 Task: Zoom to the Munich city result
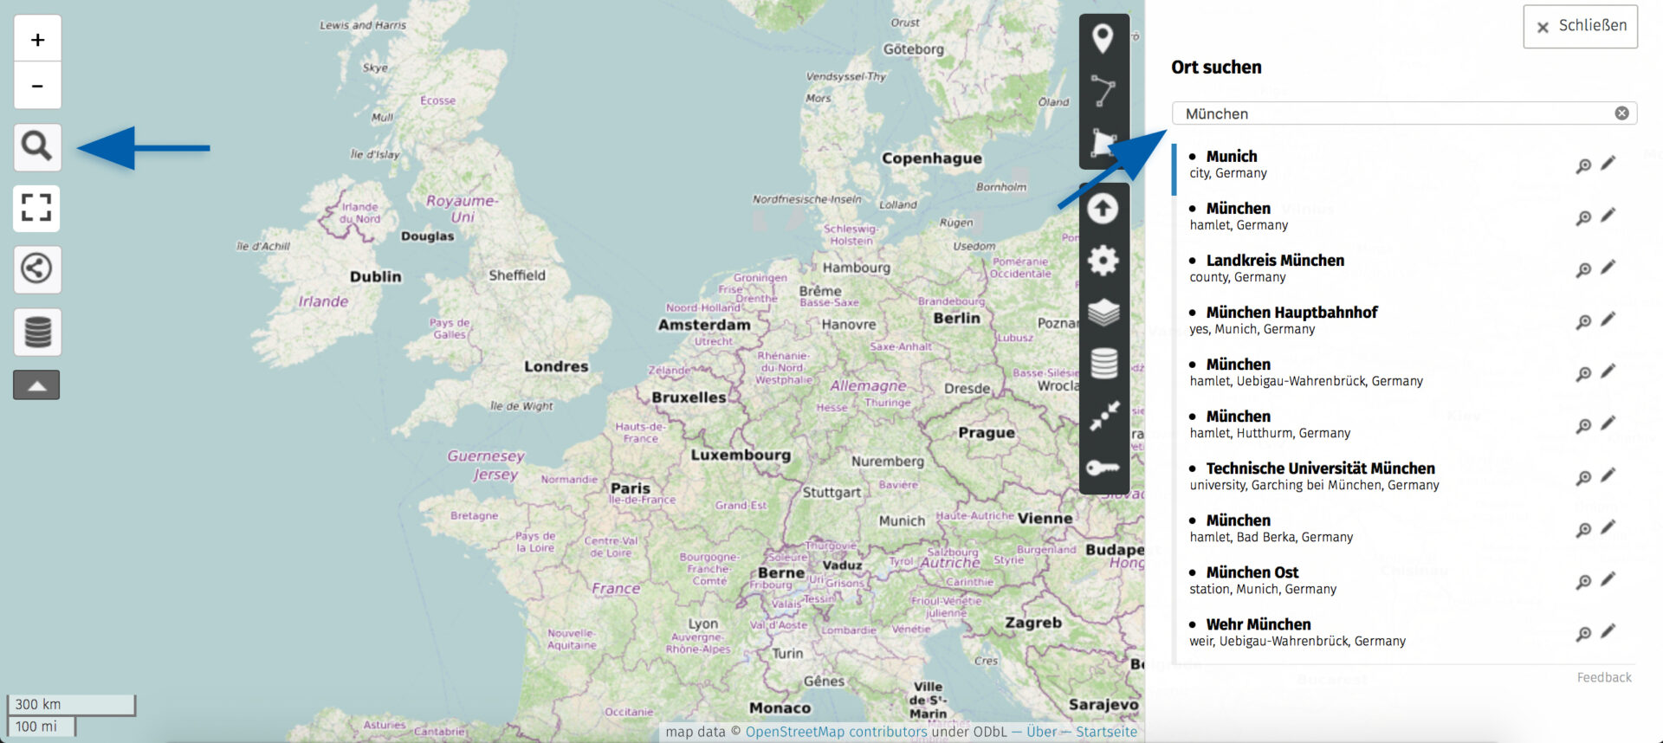pos(1583,165)
